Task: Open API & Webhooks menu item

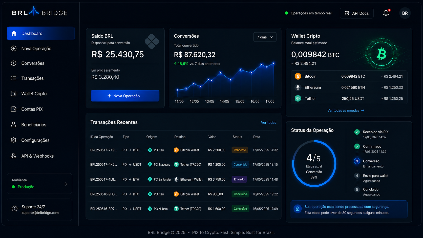Action: pos(37,156)
